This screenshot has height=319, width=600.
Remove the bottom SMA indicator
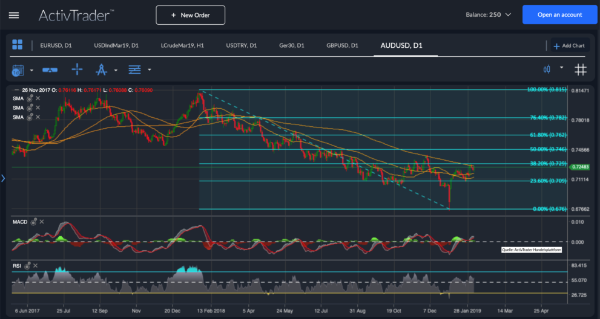pyautogui.click(x=38, y=117)
